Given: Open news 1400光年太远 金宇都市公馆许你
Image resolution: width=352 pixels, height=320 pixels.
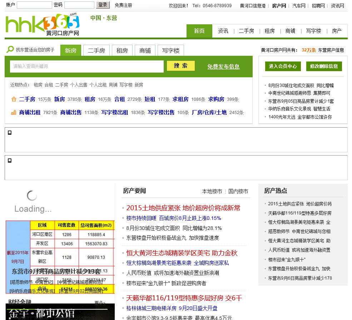Looking at the screenshot, I should coord(300,117).
